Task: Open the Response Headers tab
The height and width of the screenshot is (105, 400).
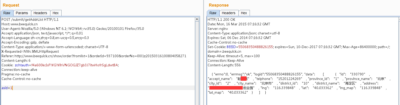Action: [x=228, y=13]
